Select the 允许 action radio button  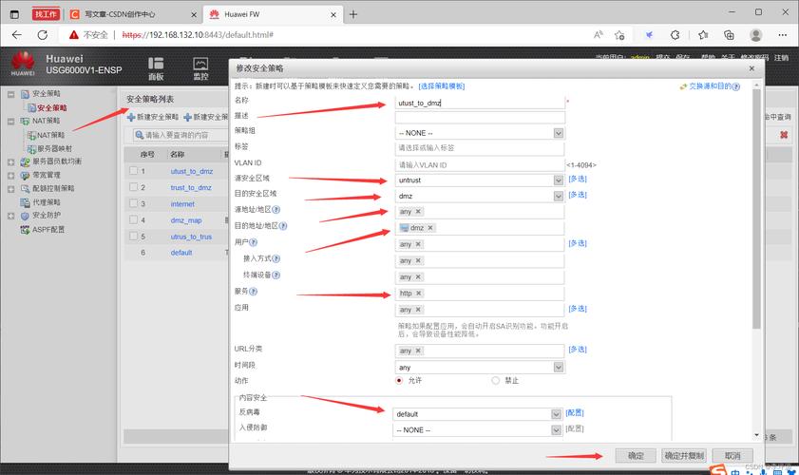[399, 381]
